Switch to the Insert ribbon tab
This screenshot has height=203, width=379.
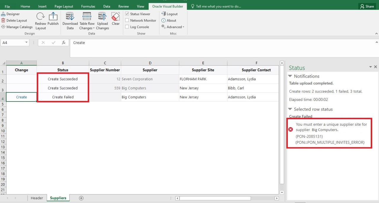tap(42, 6)
